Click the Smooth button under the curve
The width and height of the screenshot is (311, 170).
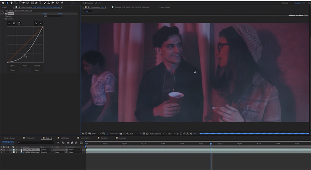(x=37, y=66)
